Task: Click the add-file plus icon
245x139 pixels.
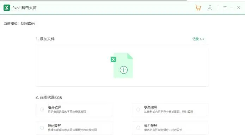Action: pyautogui.click(x=124, y=70)
